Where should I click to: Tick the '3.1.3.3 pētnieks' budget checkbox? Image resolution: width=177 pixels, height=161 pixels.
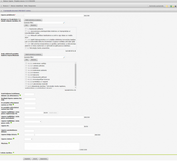point(26,68)
